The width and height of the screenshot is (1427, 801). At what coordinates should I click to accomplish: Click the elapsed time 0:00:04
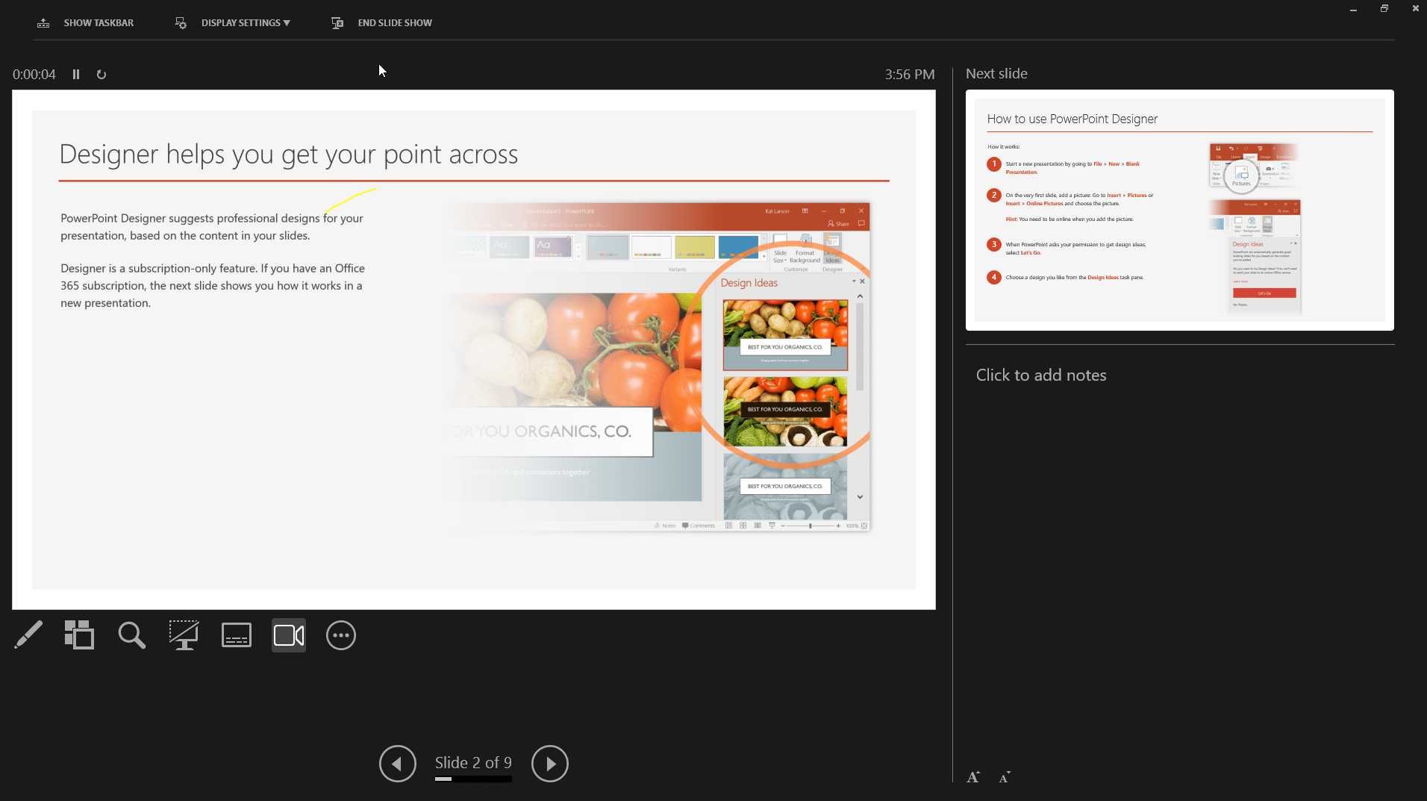(x=34, y=74)
